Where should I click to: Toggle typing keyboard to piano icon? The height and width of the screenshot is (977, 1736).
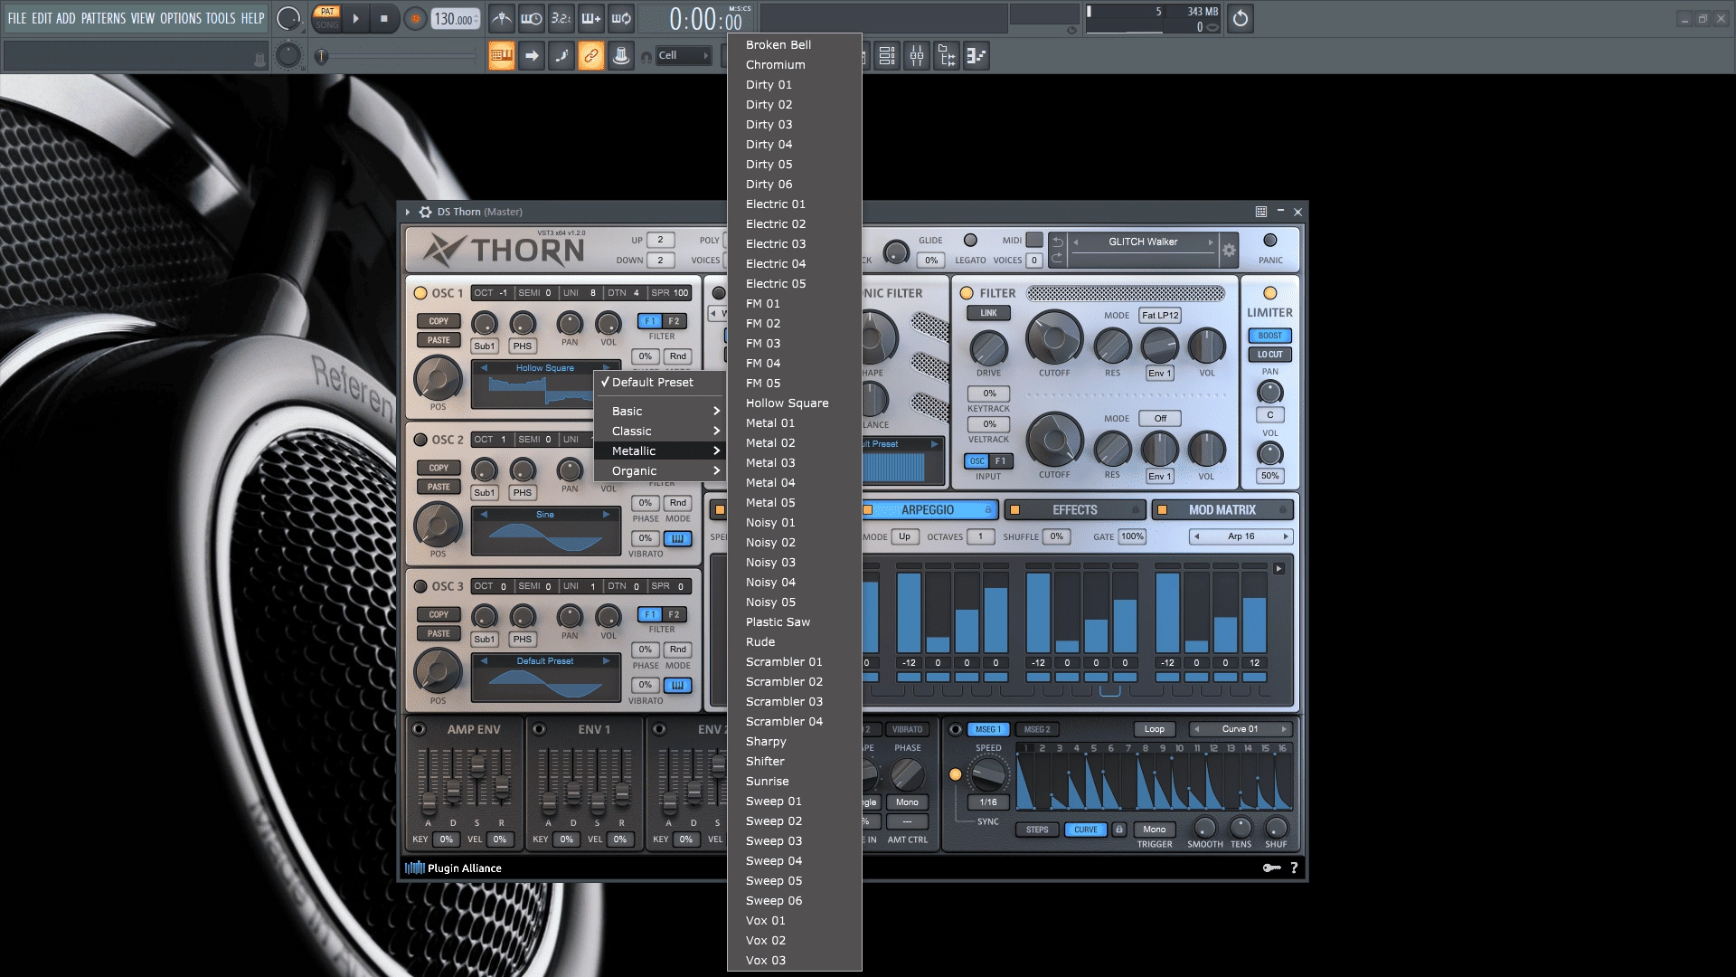502,56
